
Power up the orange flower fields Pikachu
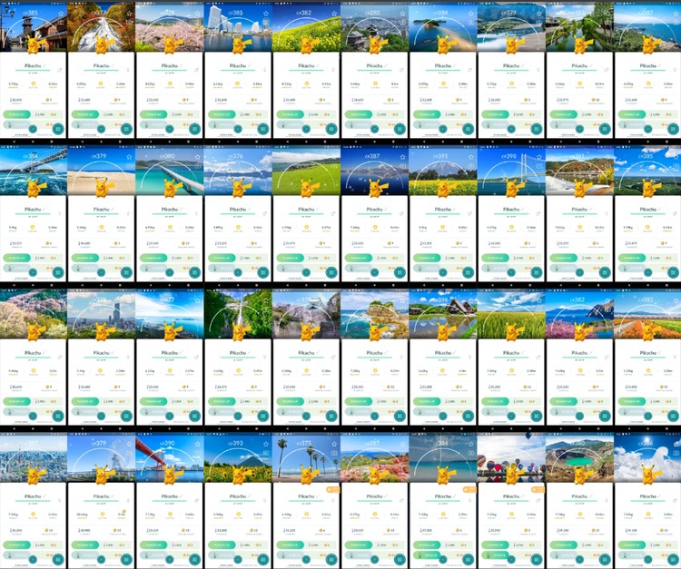(632, 401)
